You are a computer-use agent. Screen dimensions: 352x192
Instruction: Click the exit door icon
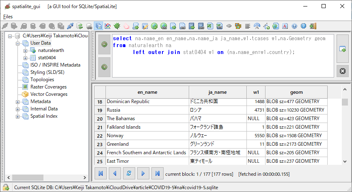click(x=313, y=26)
